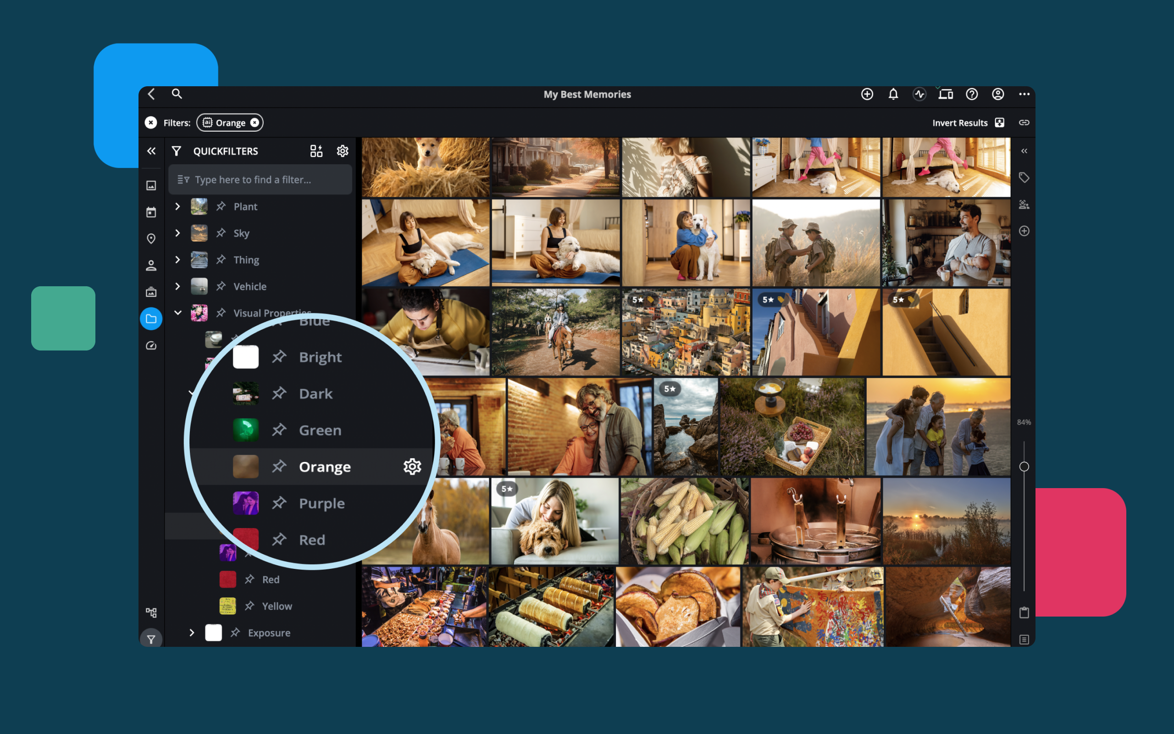Toggle Visual Properties section visibility
This screenshot has height=734, width=1174.
click(x=178, y=313)
